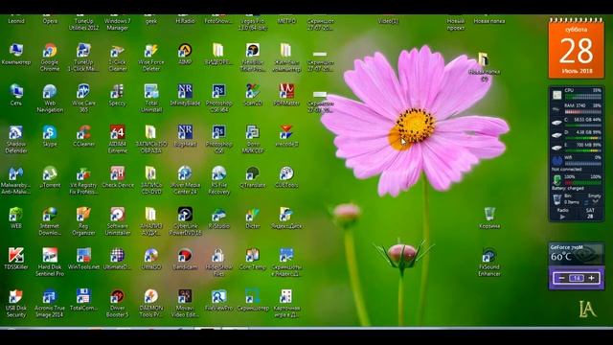This screenshot has width=613, height=345.
Task: Launch CyberLink PowerDVD 16
Action: point(185,221)
